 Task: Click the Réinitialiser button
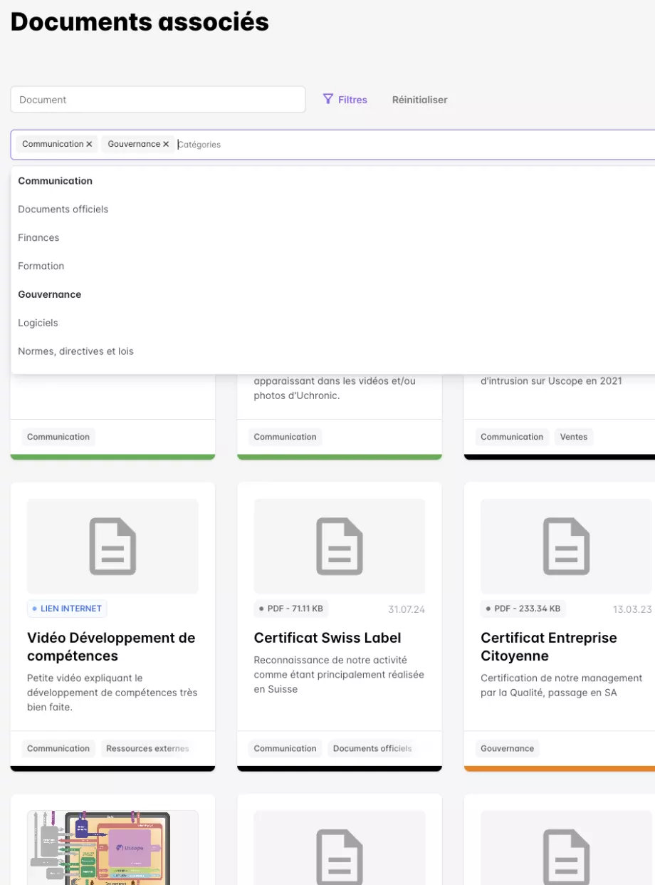[x=419, y=100]
